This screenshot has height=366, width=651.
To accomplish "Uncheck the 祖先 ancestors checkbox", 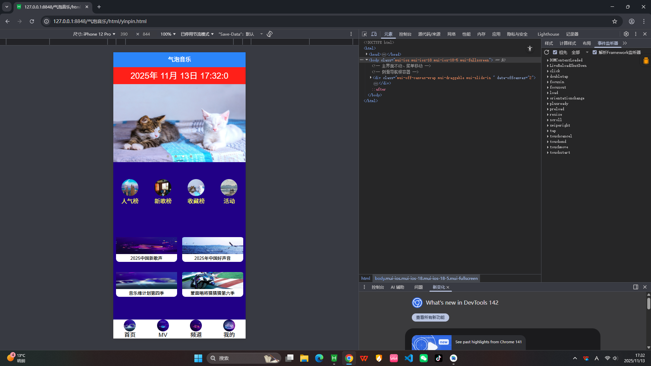I will tap(555, 52).
